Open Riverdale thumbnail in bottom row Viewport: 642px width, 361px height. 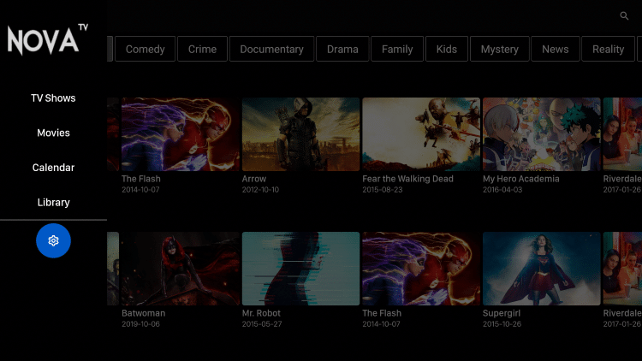tap(622, 269)
